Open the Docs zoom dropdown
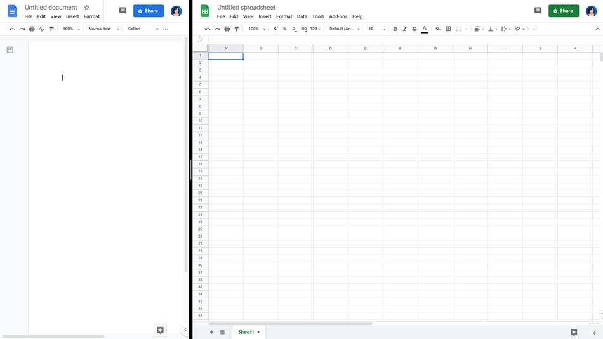 [x=72, y=29]
